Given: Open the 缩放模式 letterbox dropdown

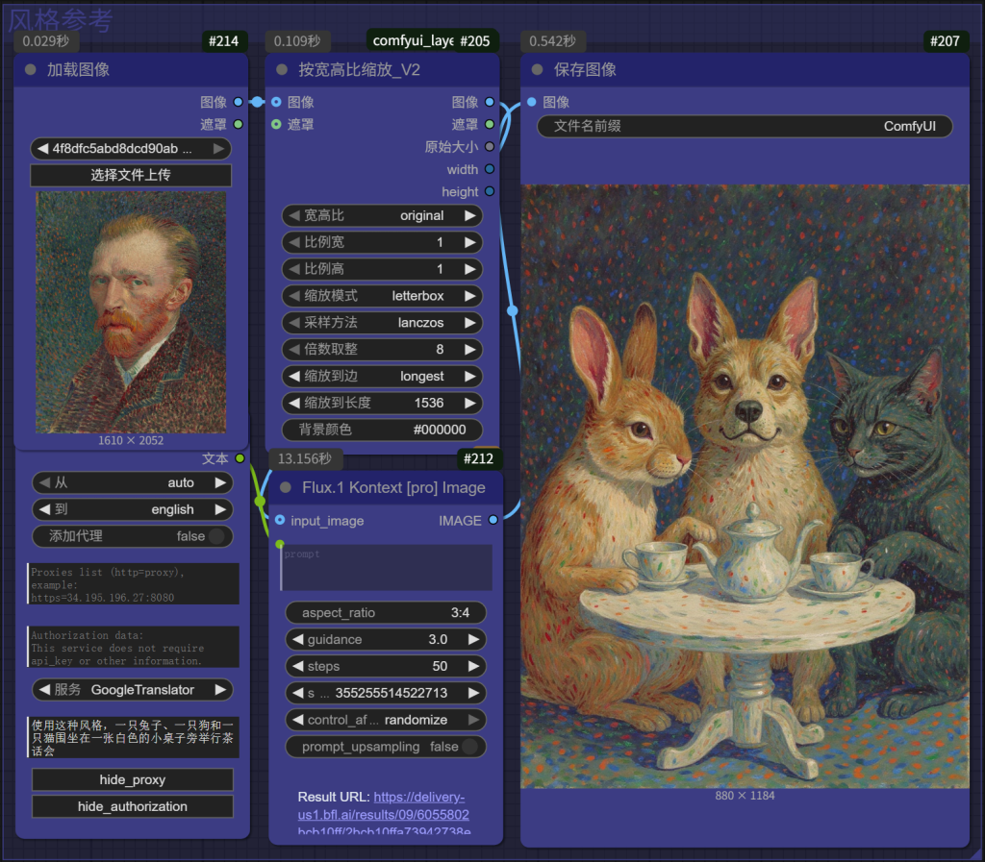Looking at the screenshot, I should pyautogui.click(x=382, y=296).
